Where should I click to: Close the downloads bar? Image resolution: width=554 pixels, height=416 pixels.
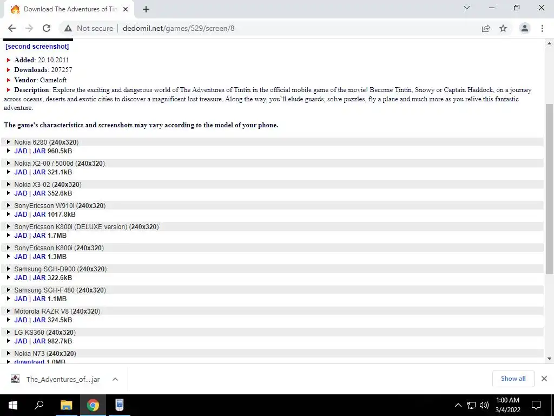tap(544, 379)
